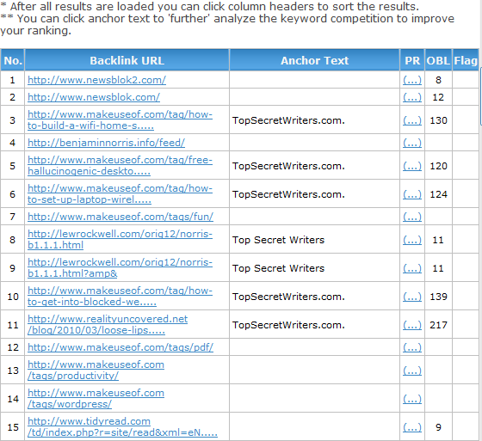Open makeuseof free-hallucinogenic-deskto link
Viewport: 482px width, 441px height.
point(120,165)
